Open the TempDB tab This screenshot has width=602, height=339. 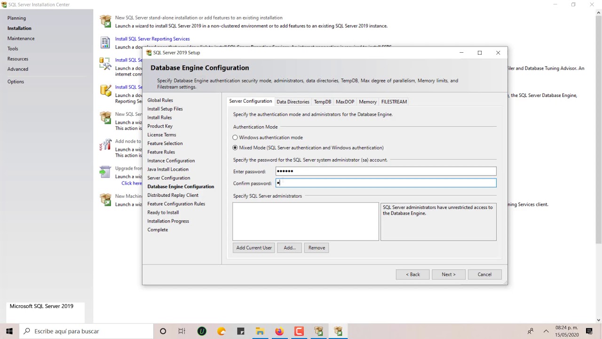[323, 102]
